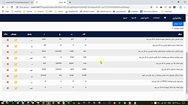Click the 'href' cell in the table
Screen dimensions: 188x105
[72, 57]
